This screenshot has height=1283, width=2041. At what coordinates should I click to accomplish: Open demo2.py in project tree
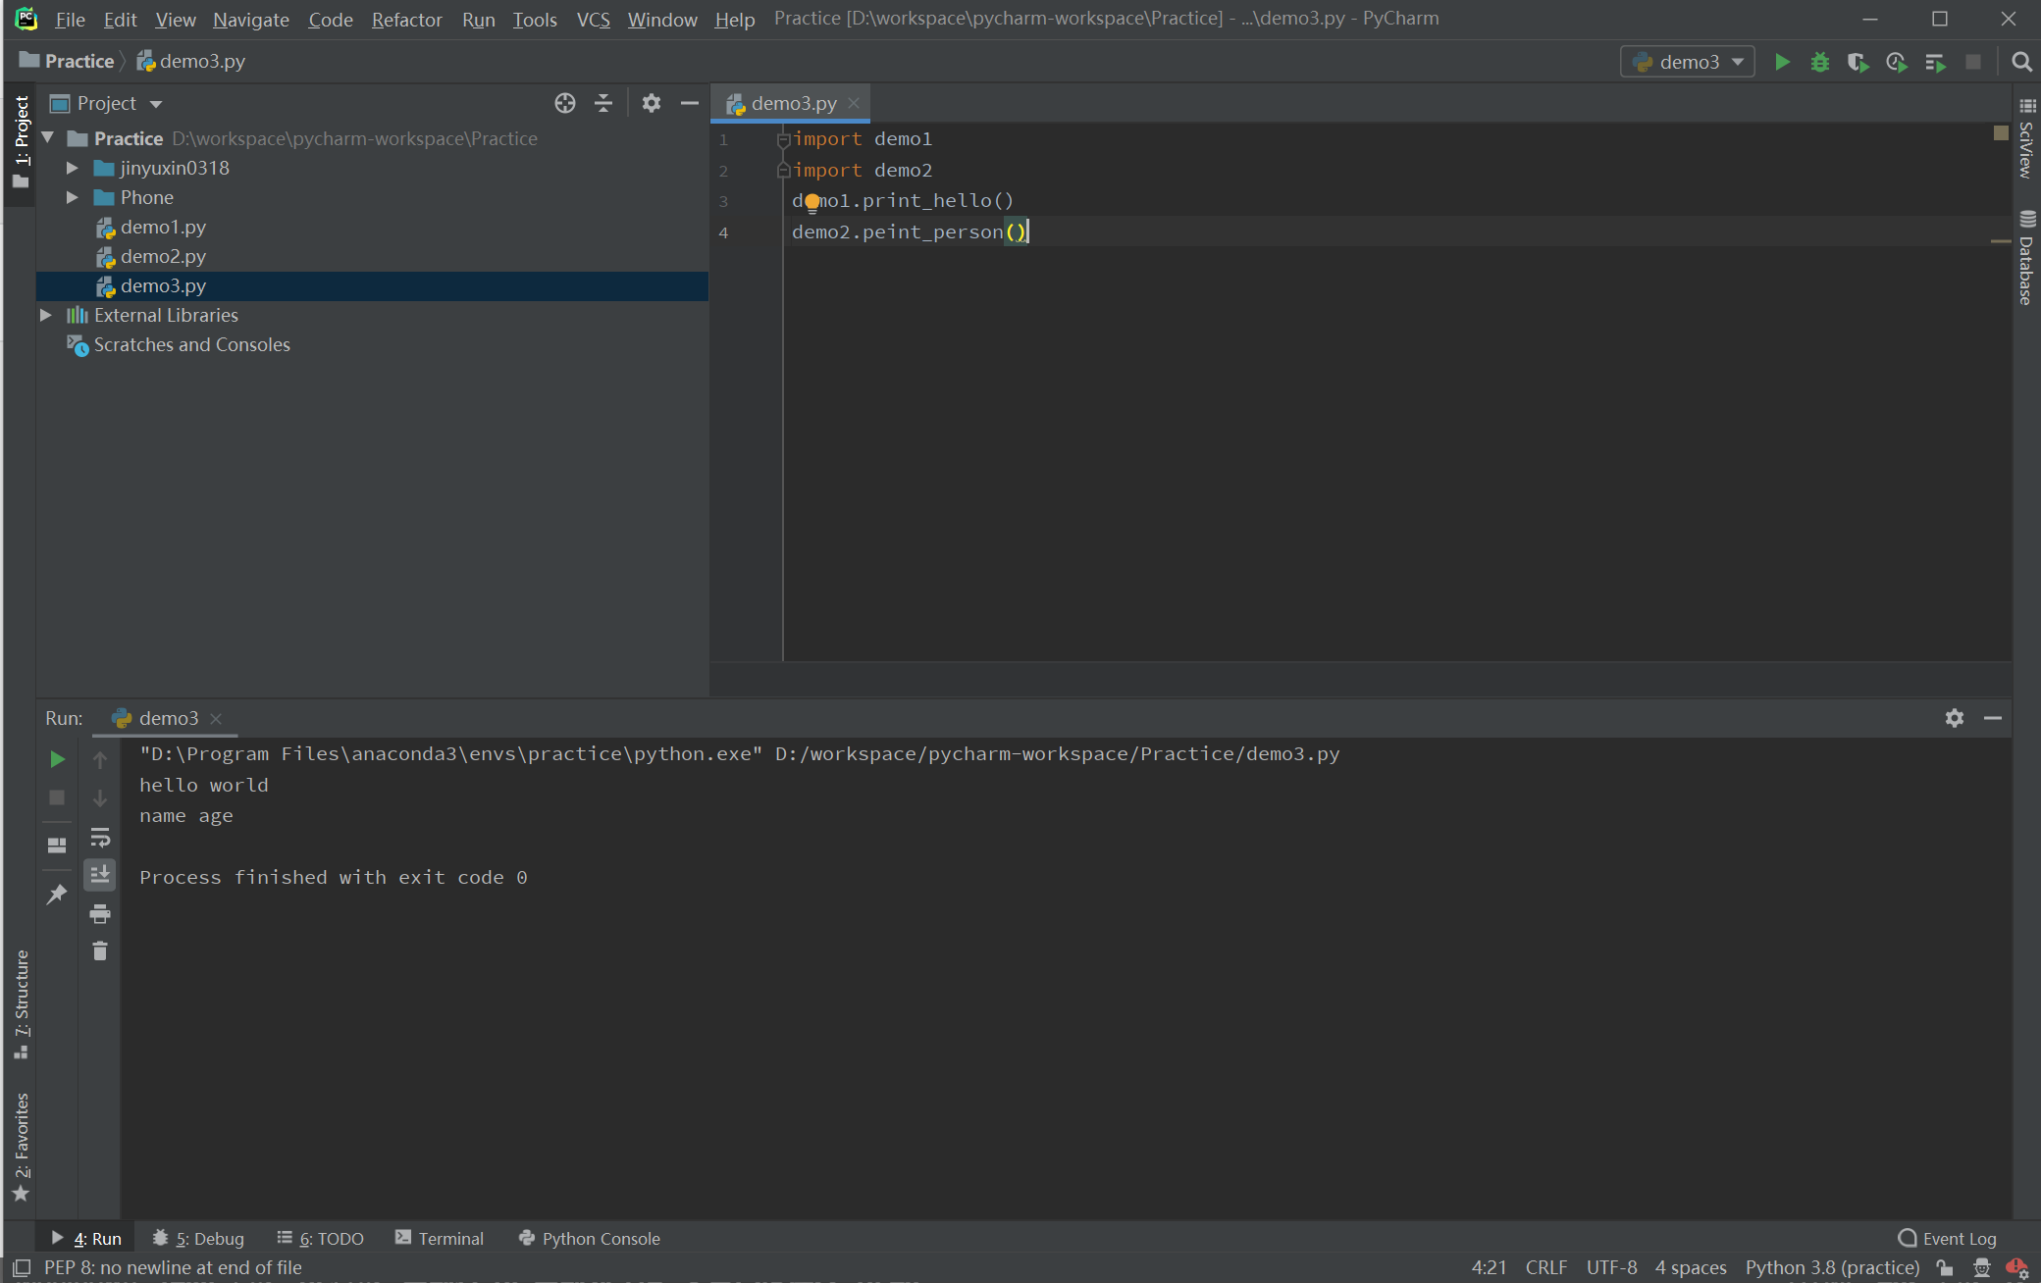click(163, 256)
